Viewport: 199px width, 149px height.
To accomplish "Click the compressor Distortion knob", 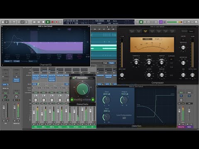I will pyautogui.click(x=183, y=63).
